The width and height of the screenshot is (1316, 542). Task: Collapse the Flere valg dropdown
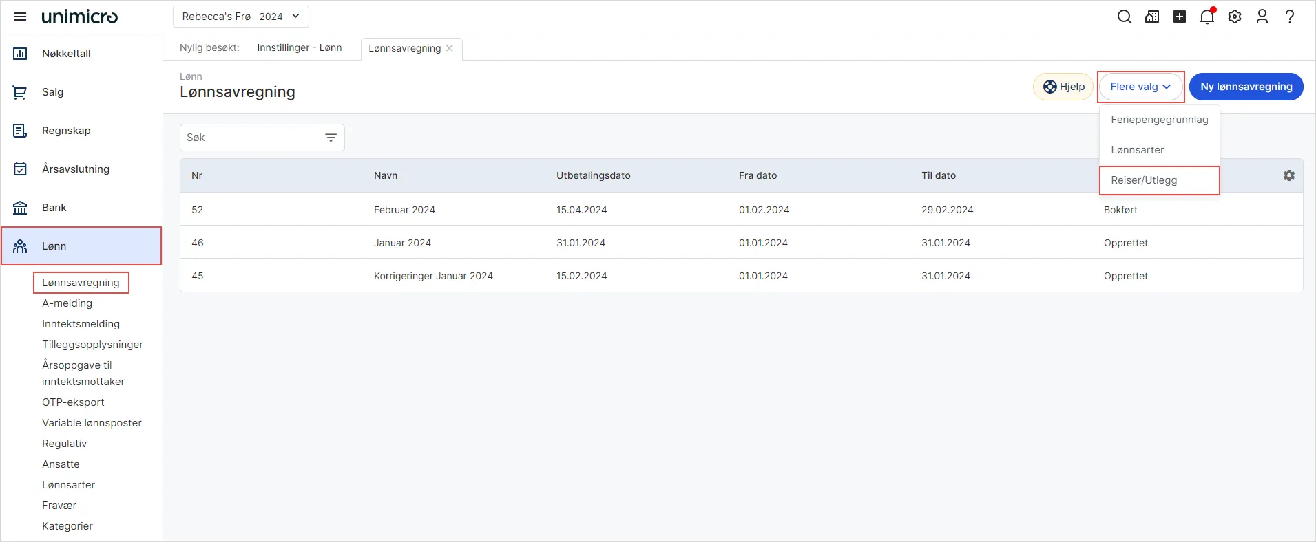[1140, 87]
